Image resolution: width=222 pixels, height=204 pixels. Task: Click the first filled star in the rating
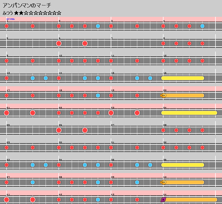click(x=16, y=13)
